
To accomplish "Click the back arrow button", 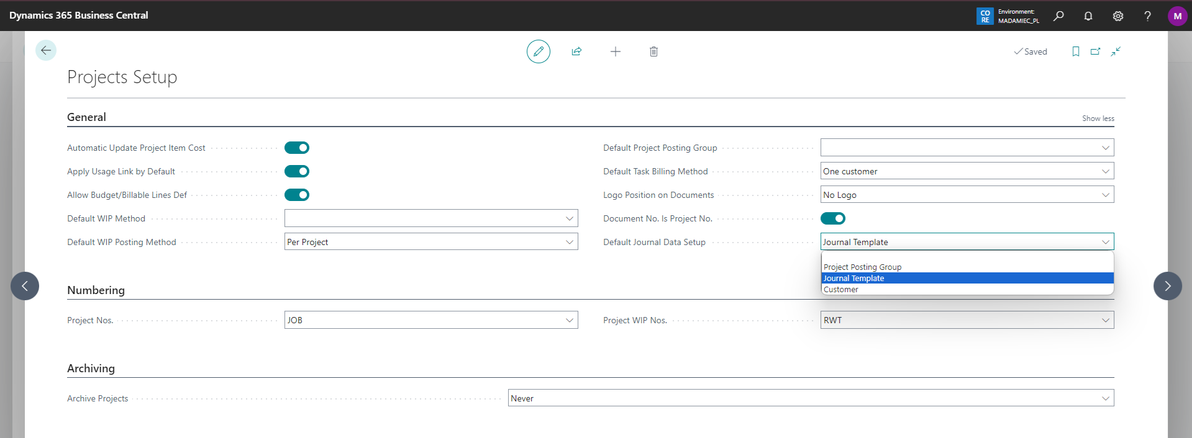I will (46, 50).
